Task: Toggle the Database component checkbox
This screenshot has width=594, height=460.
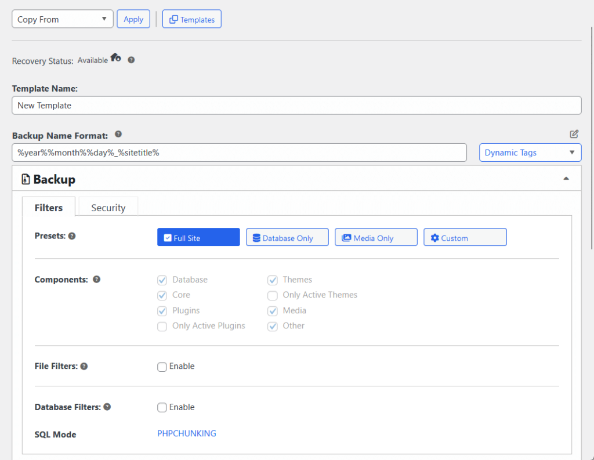Action: coord(162,280)
